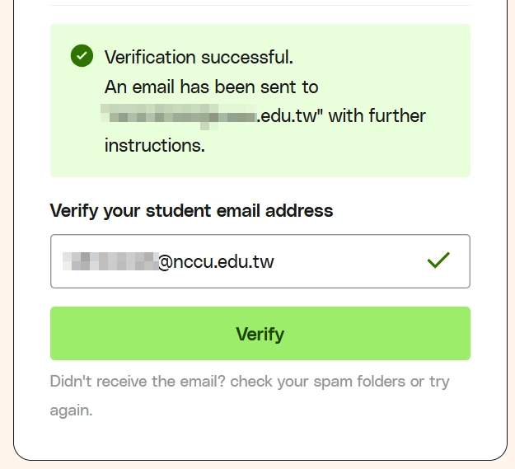Click the 'Verification successful.' message text
The width and height of the screenshot is (515, 469).
tap(199, 57)
